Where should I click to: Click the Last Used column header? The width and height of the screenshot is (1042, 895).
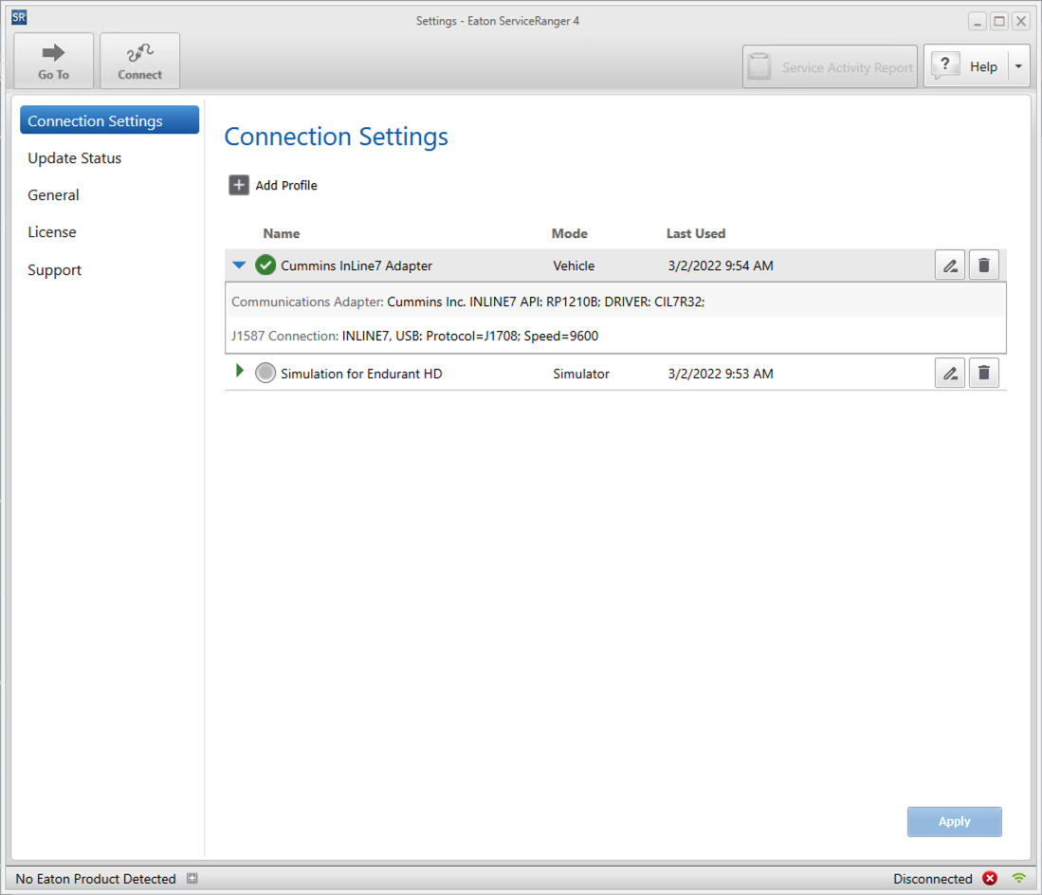[x=696, y=233]
